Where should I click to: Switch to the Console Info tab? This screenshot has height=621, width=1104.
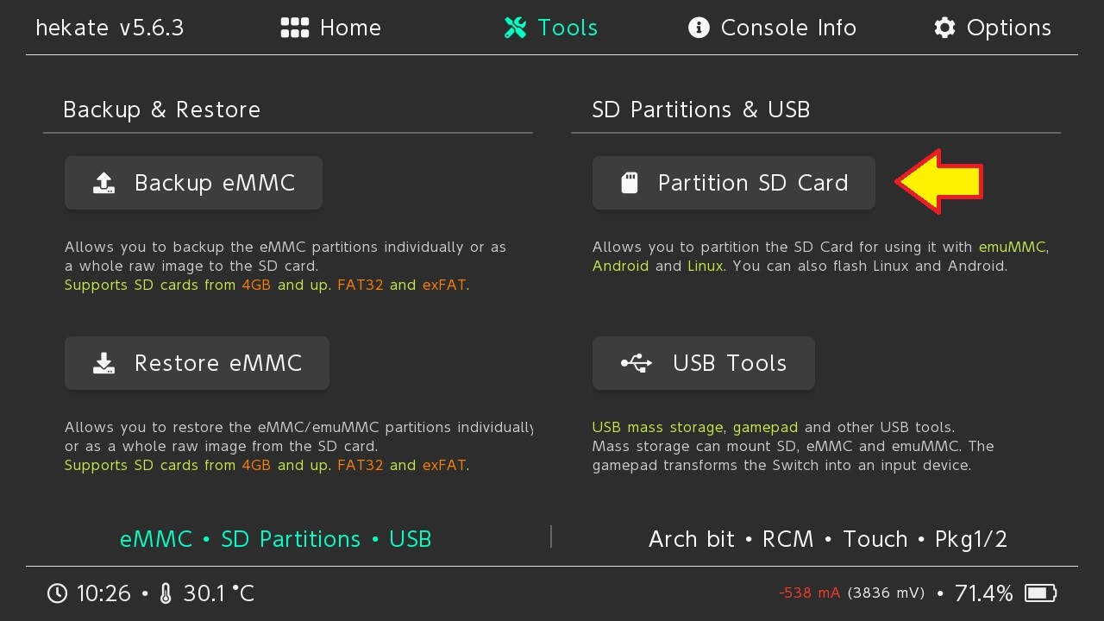772,28
